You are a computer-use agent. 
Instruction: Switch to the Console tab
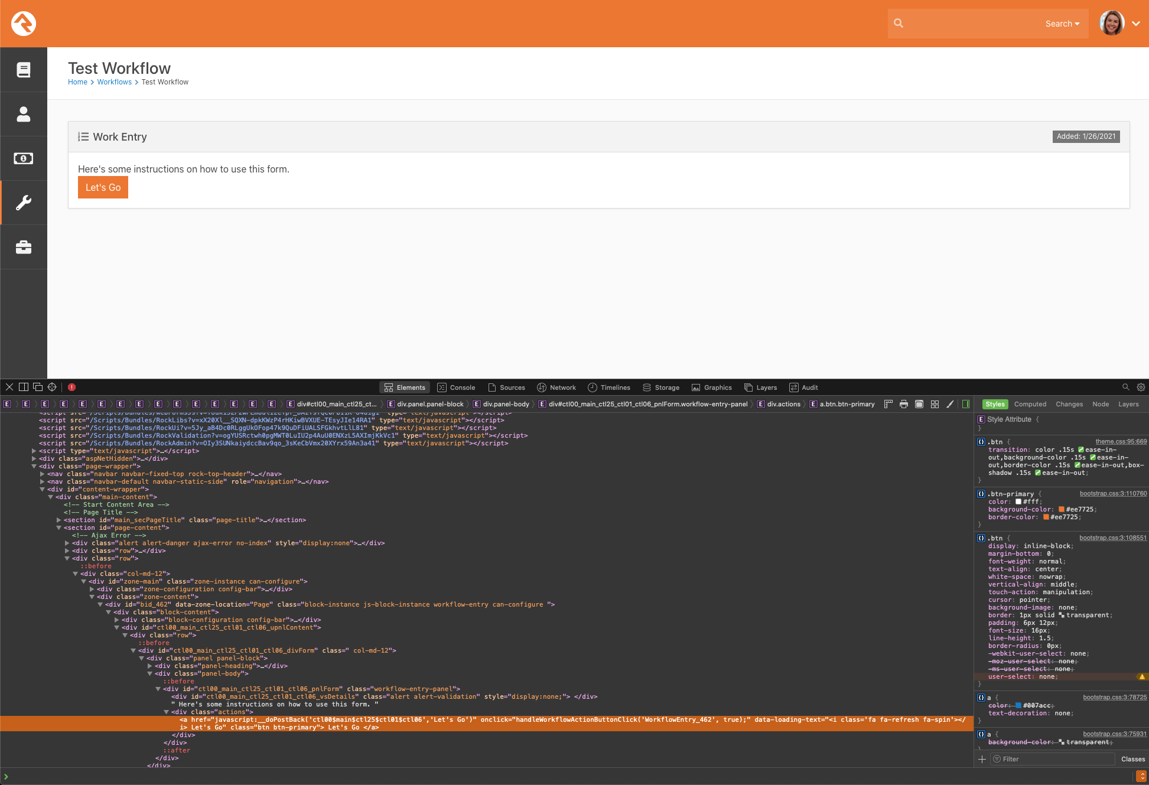tap(457, 387)
